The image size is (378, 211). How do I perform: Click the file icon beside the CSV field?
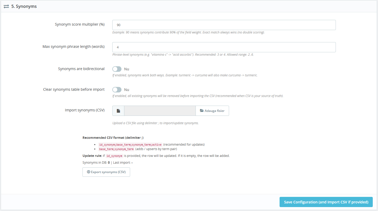point(118,111)
